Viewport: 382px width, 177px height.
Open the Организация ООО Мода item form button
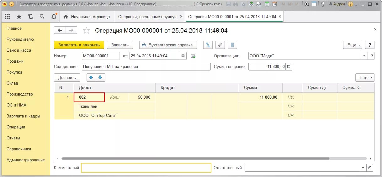click(371, 56)
